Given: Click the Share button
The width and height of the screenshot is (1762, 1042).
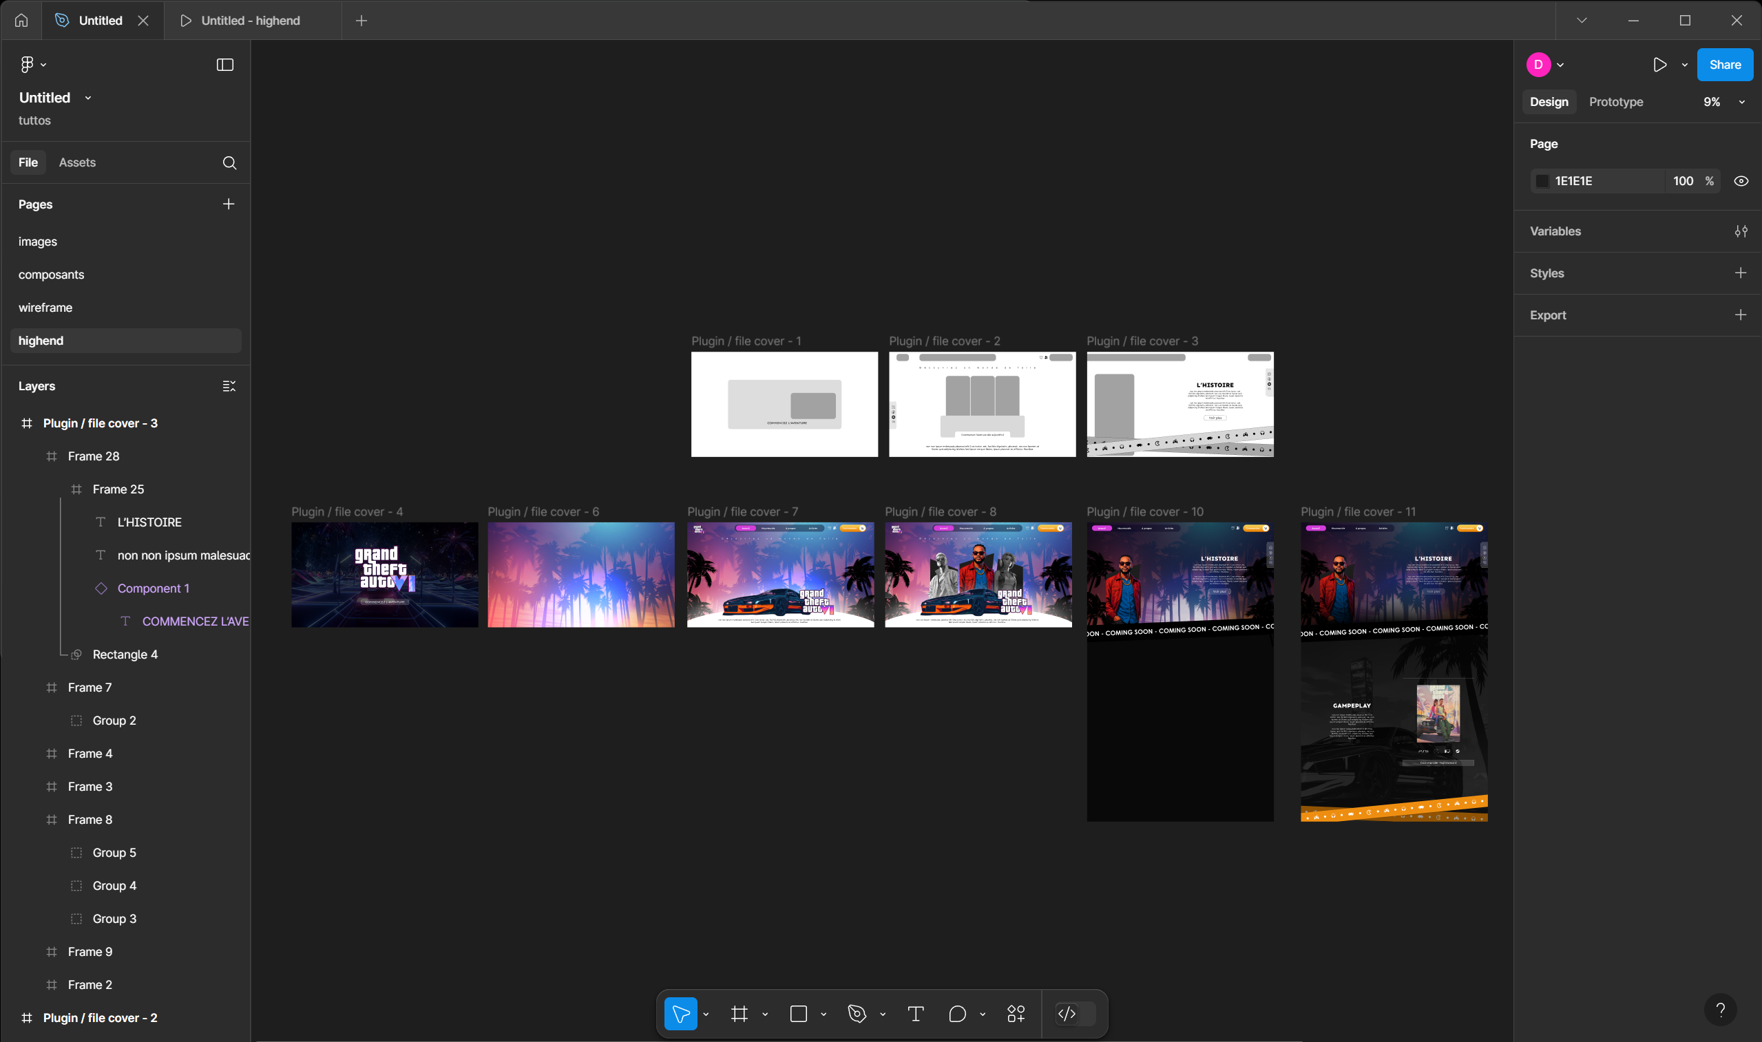Looking at the screenshot, I should click(x=1724, y=65).
